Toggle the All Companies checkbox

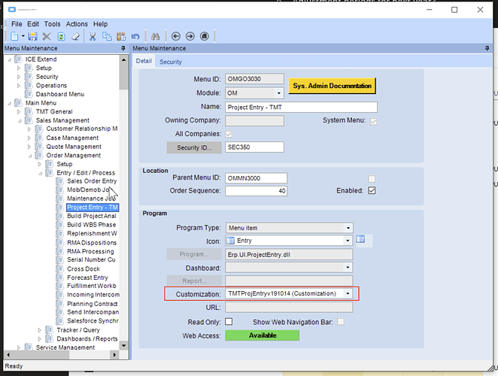point(229,135)
